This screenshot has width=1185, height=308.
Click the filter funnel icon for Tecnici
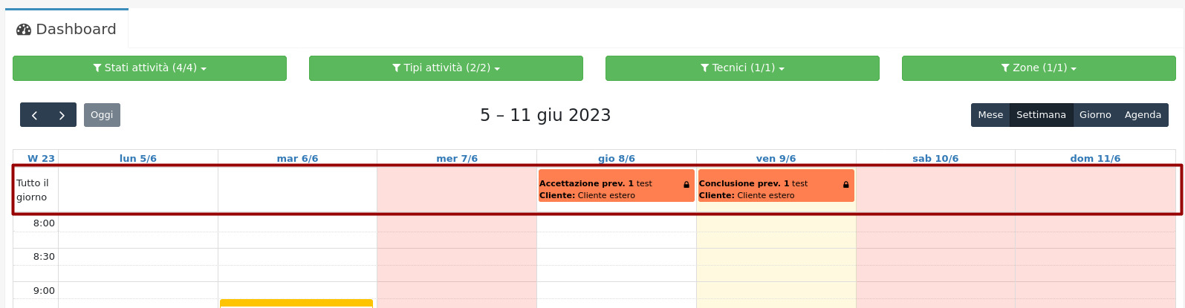[x=704, y=68]
